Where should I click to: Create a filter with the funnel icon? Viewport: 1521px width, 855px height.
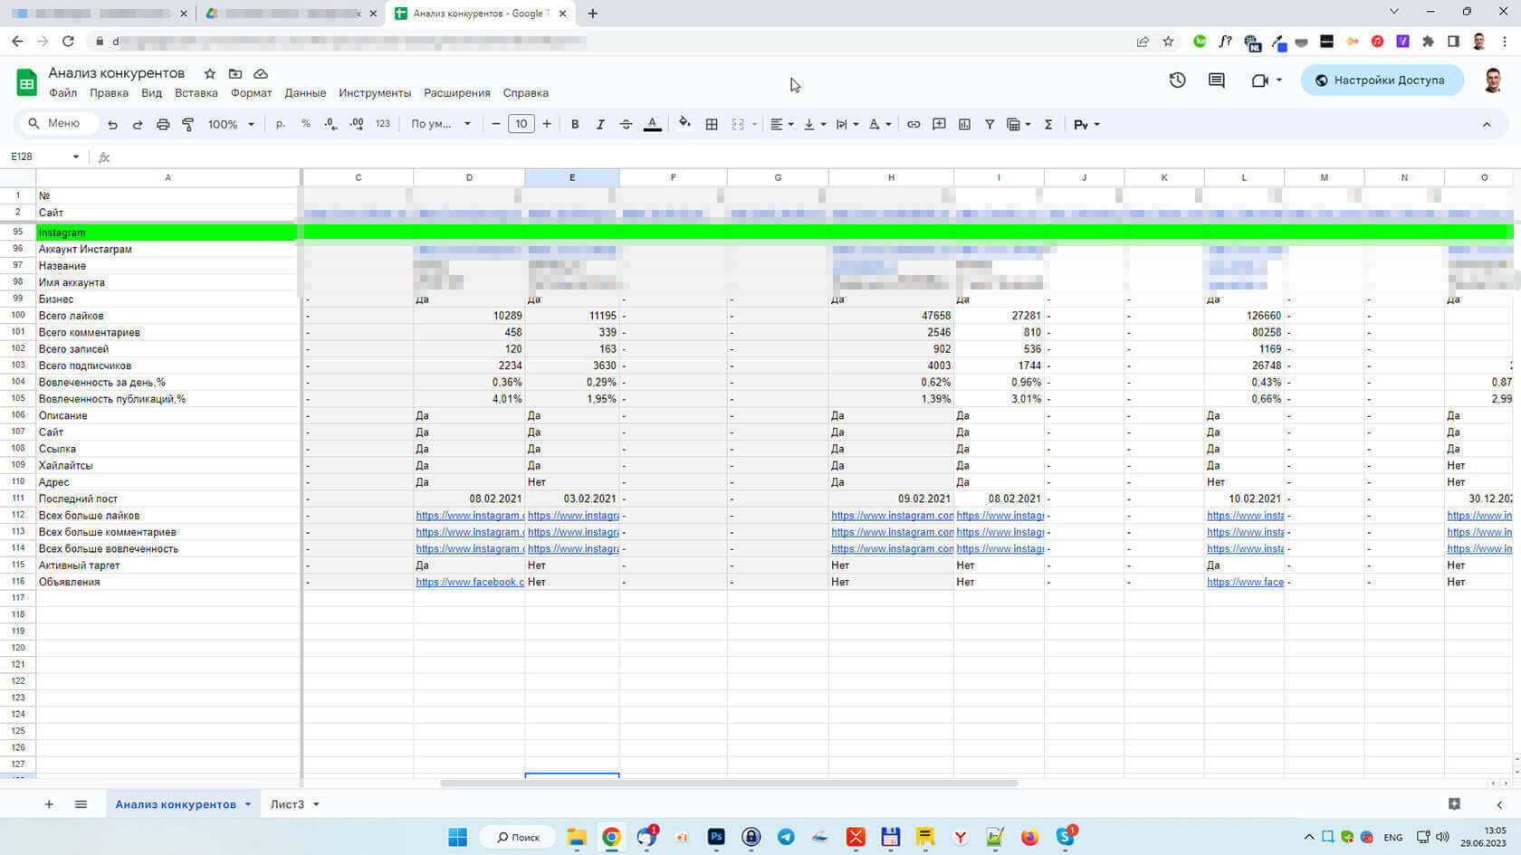click(x=990, y=124)
